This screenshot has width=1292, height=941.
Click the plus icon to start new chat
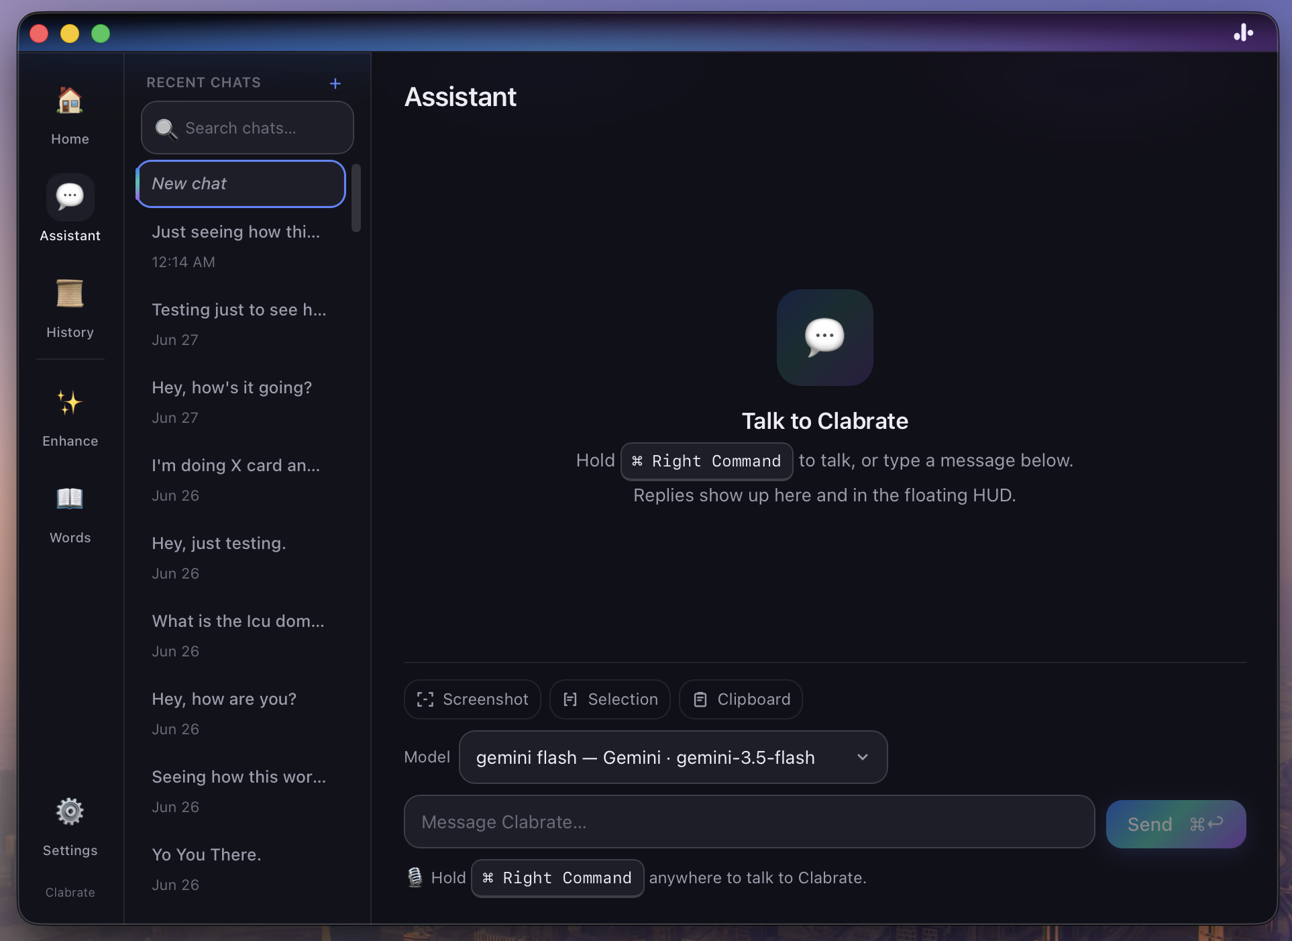[335, 83]
